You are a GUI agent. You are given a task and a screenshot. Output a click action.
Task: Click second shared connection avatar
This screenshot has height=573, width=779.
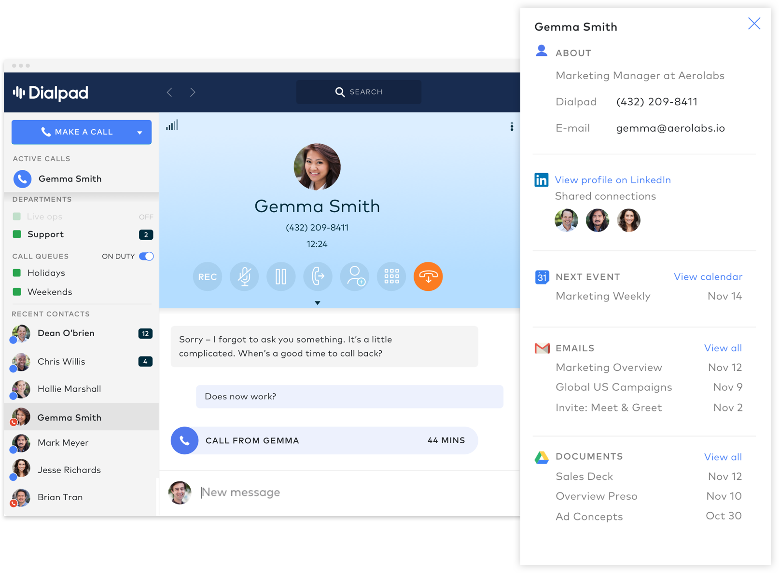[598, 220]
